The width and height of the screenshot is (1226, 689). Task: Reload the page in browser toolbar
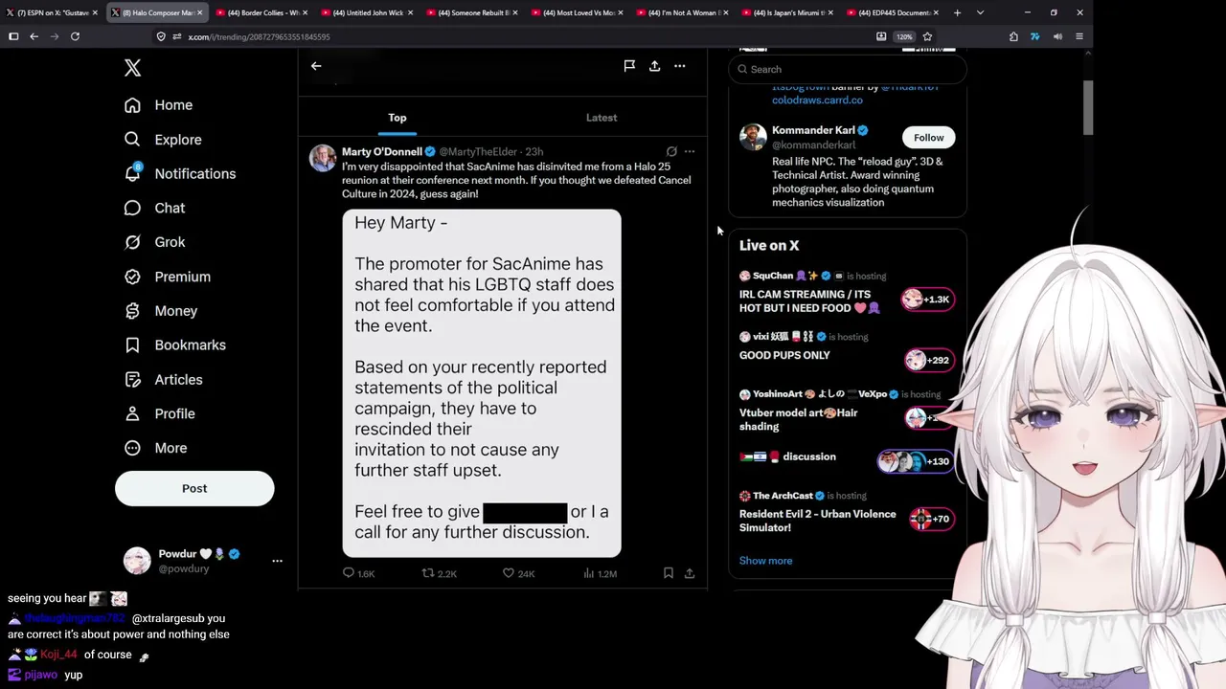[75, 36]
